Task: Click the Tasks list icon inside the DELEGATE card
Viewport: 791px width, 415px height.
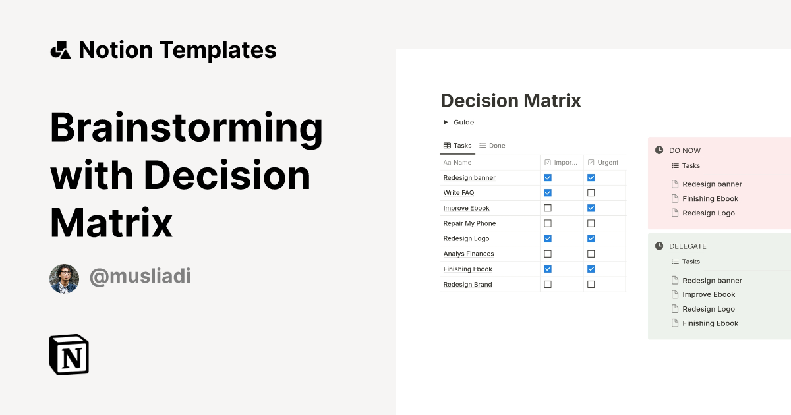Action: tap(674, 262)
